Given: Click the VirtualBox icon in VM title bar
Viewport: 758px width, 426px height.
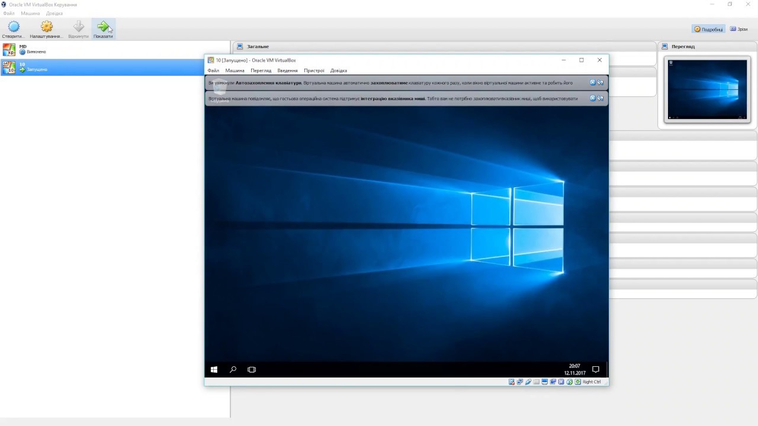Looking at the screenshot, I should click(x=211, y=60).
